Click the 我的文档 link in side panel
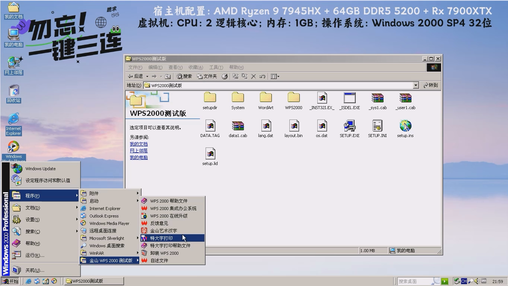Image resolution: width=508 pixels, height=286 pixels. 139,144
